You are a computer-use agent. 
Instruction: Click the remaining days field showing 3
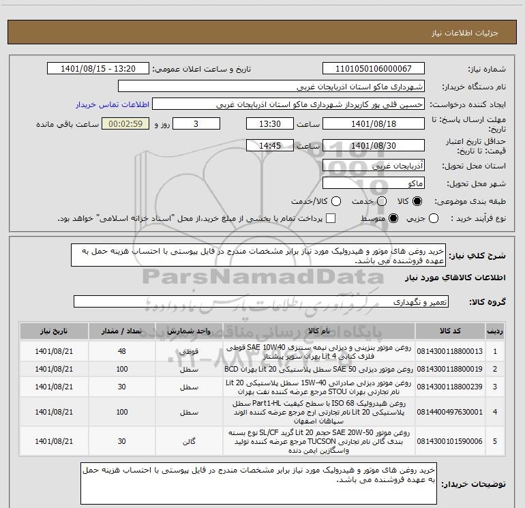tap(196, 123)
